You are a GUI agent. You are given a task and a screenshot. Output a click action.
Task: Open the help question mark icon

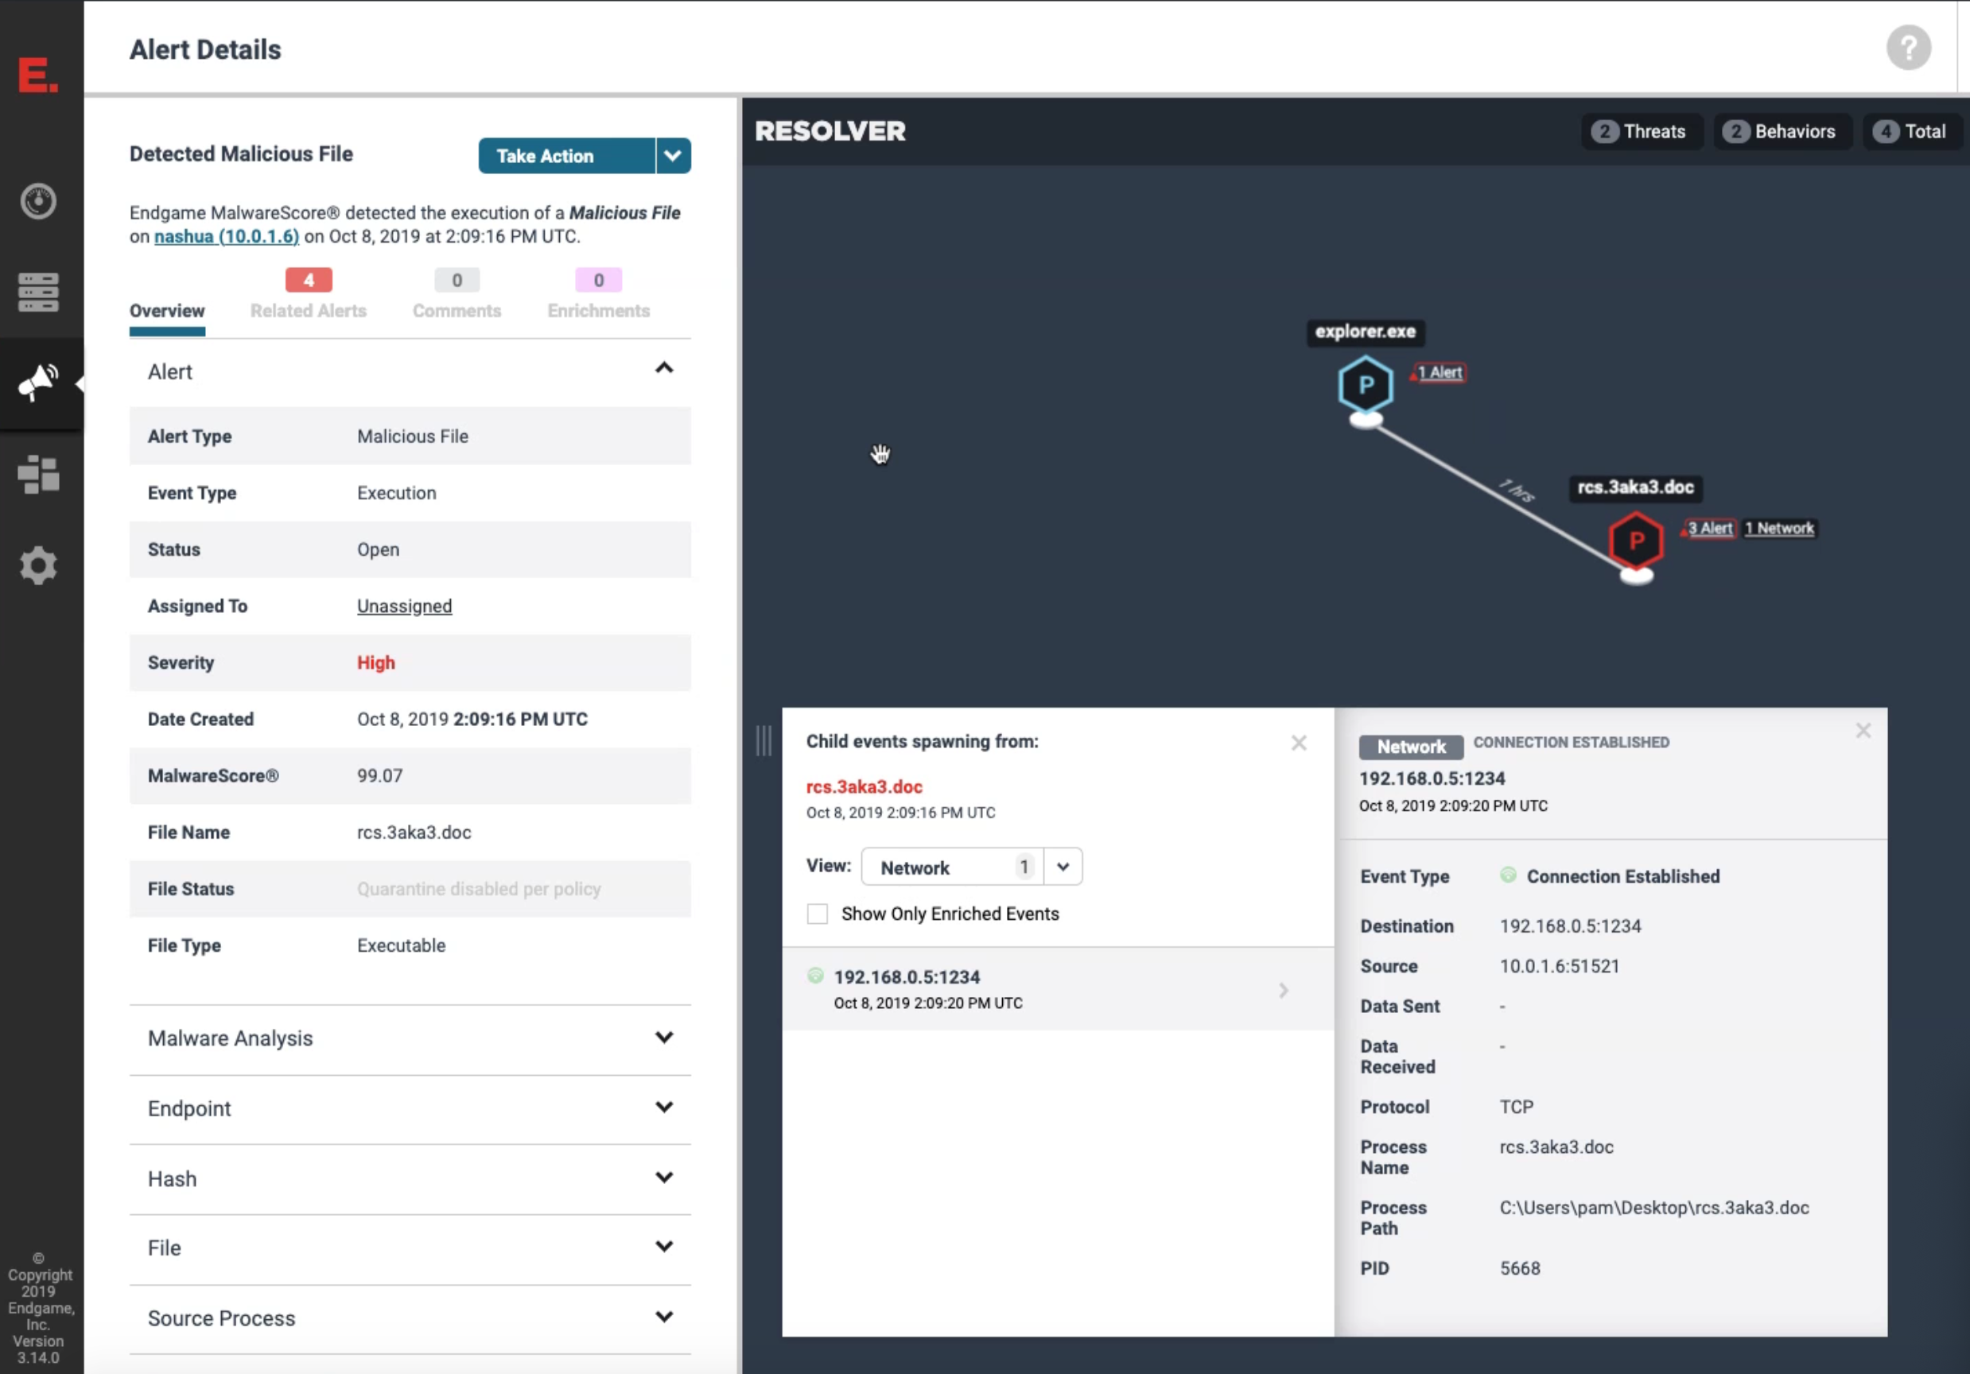pyautogui.click(x=1908, y=48)
